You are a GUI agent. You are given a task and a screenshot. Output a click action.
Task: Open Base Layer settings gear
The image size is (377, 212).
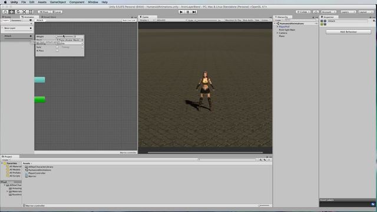(31, 28)
